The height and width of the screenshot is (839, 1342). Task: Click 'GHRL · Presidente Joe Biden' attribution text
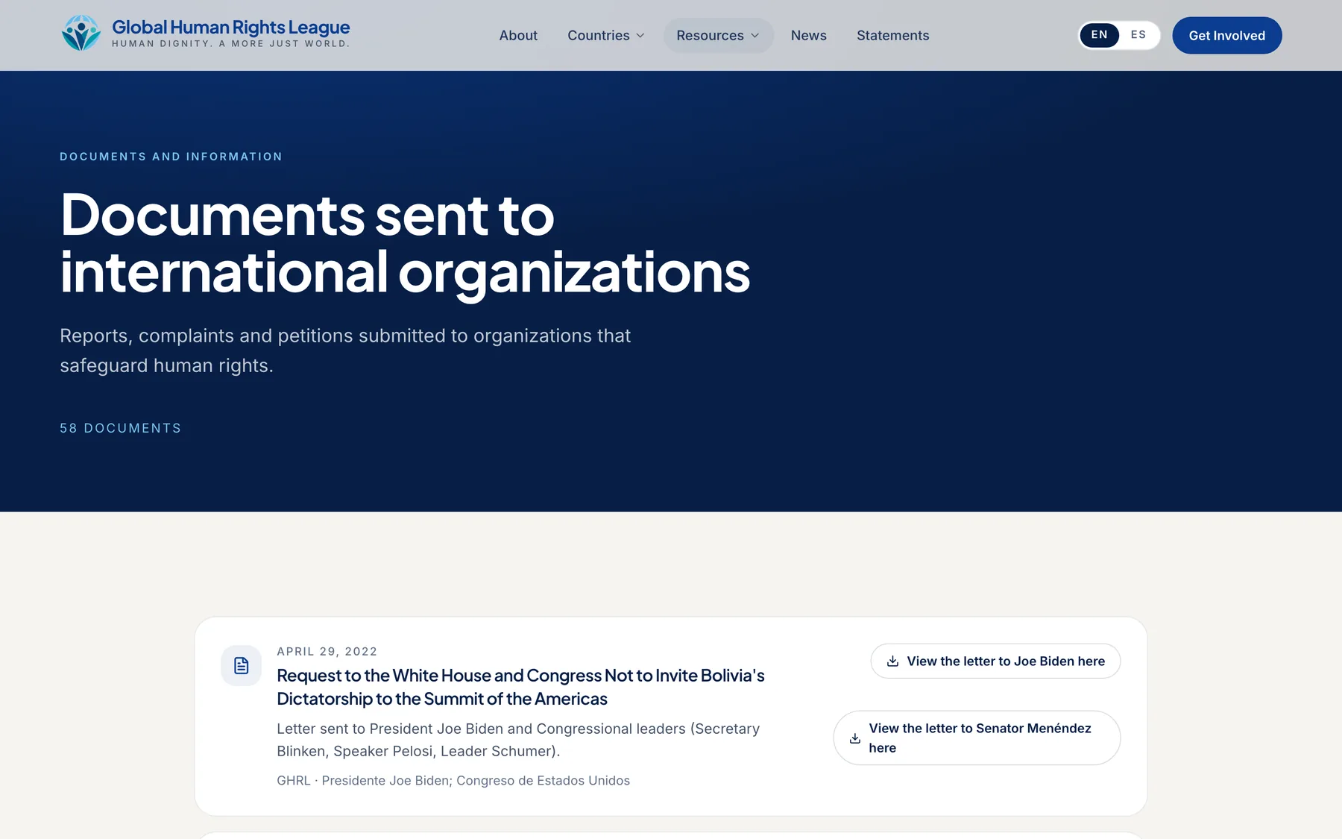[x=453, y=780]
